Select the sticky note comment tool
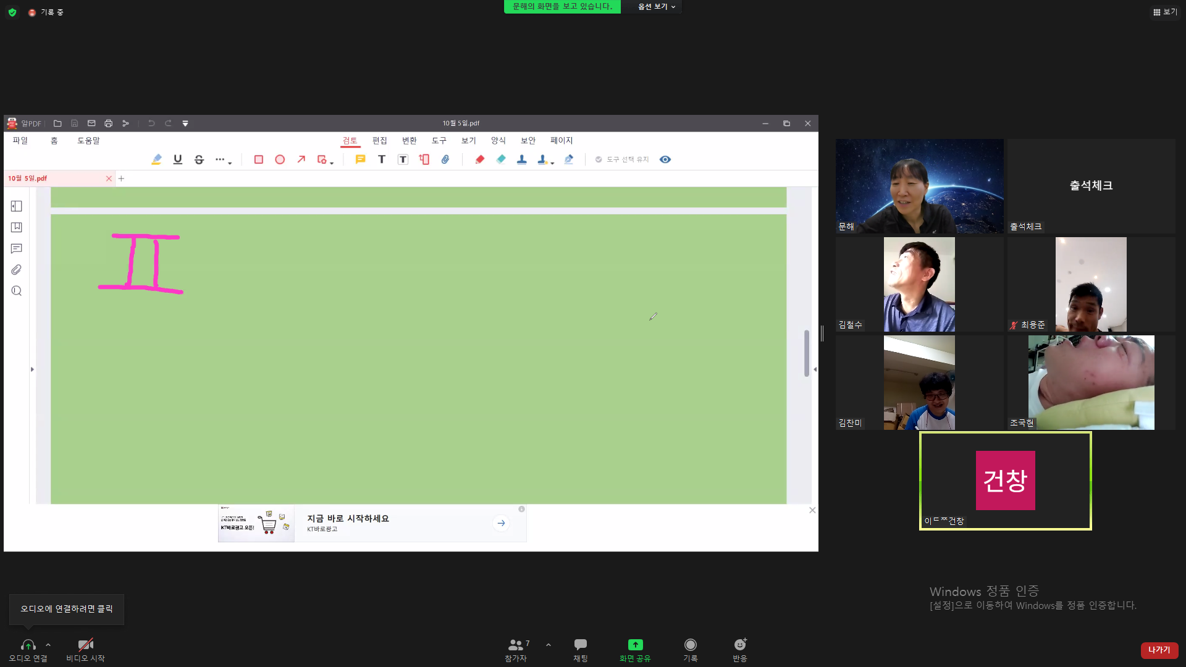 click(361, 159)
